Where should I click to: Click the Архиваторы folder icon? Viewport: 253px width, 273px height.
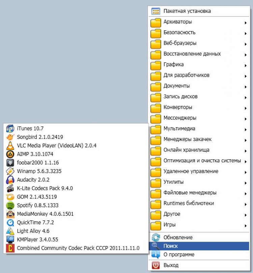tap(156, 22)
